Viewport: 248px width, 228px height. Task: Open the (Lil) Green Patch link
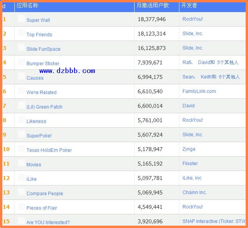(x=44, y=107)
